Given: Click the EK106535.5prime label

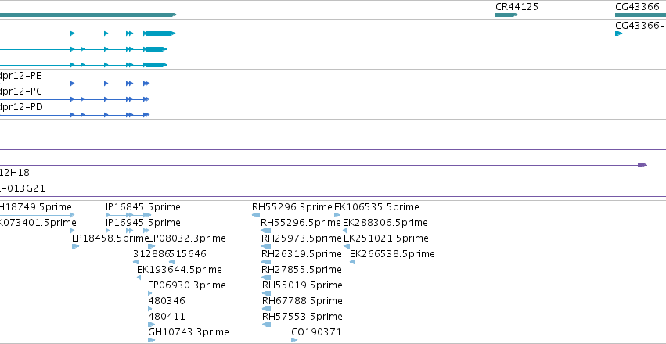Looking at the screenshot, I should 376,207.
